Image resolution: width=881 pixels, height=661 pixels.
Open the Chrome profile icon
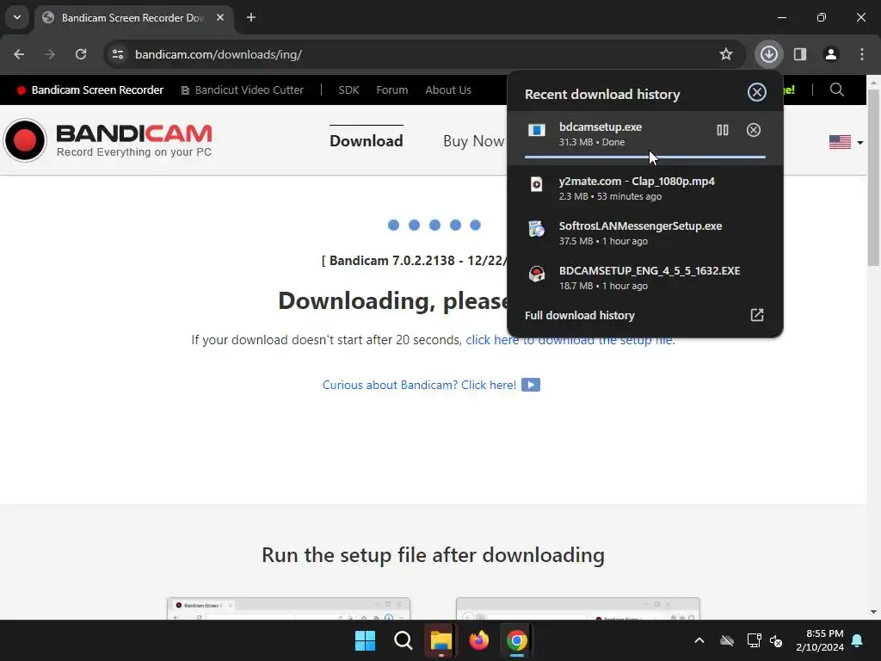tap(830, 54)
